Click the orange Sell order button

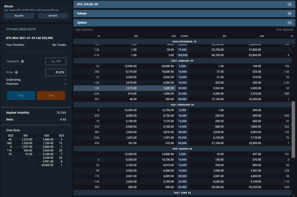tap(51, 96)
